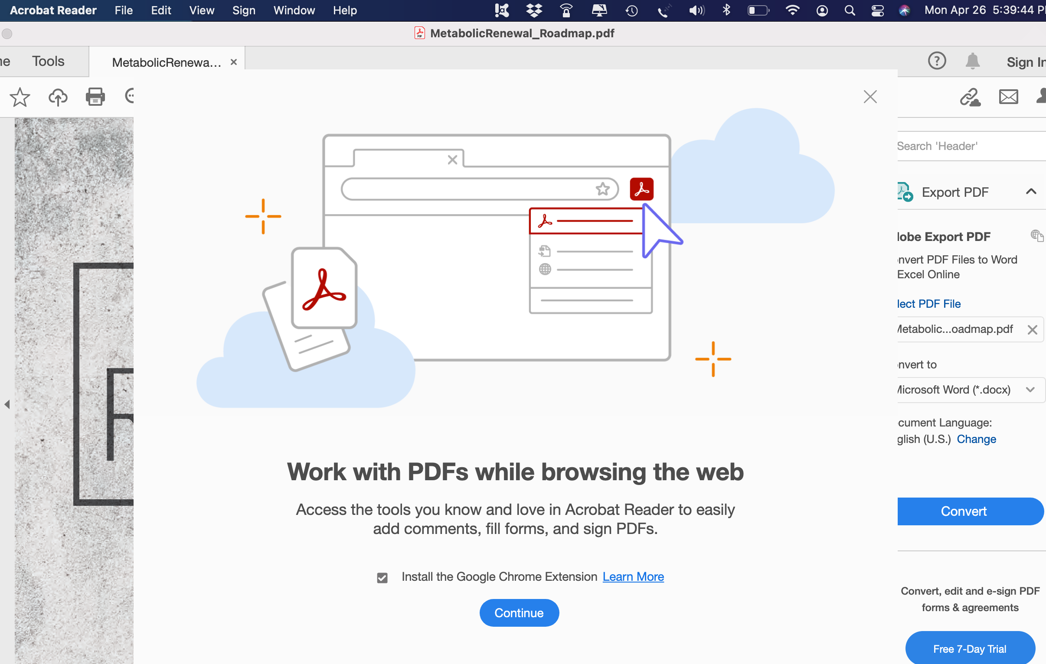Image resolution: width=1046 pixels, height=664 pixels.
Task: Click the star bookmark icon in toolbar
Action: (x=20, y=97)
